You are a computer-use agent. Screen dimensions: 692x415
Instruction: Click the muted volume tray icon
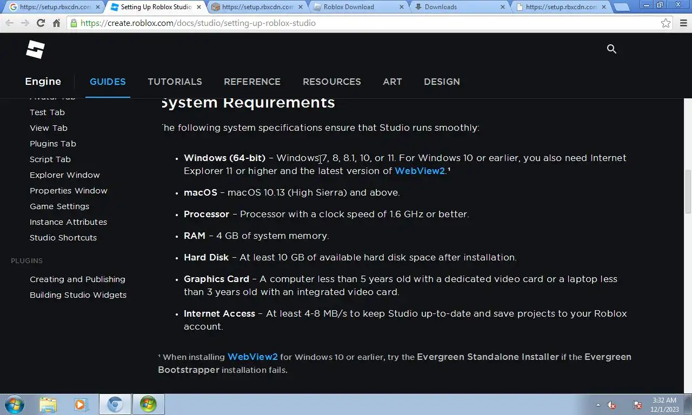tap(611, 405)
